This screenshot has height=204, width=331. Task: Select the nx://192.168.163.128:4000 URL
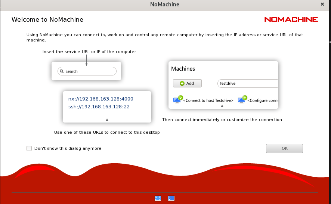tap(101, 99)
